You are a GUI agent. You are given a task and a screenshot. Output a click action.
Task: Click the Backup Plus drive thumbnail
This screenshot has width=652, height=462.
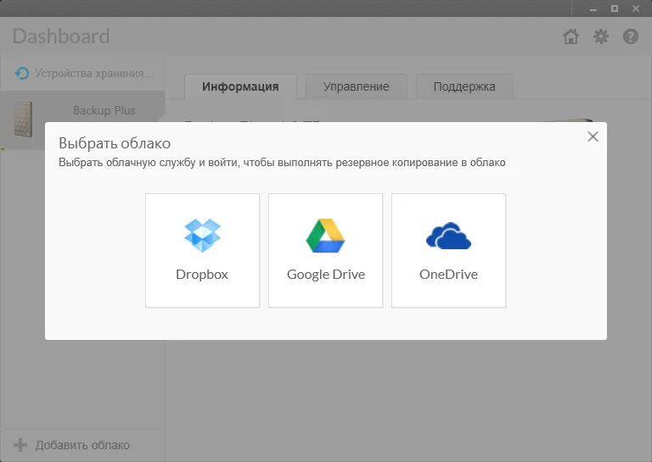click(23, 120)
